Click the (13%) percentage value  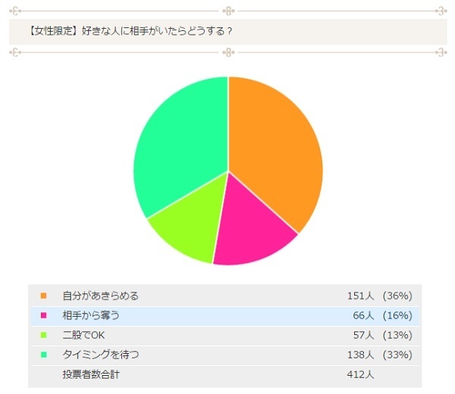[397, 335]
